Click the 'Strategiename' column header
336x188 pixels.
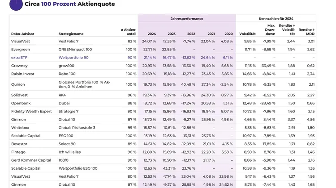pyautogui.click(x=71, y=34)
